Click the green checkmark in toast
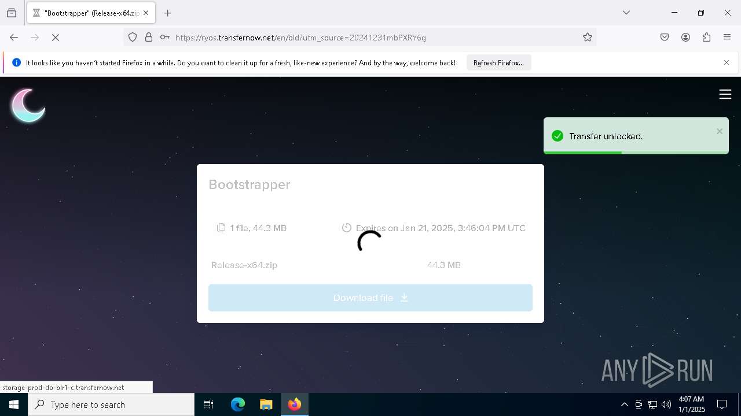741x416 pixels. tap(557, 136)
